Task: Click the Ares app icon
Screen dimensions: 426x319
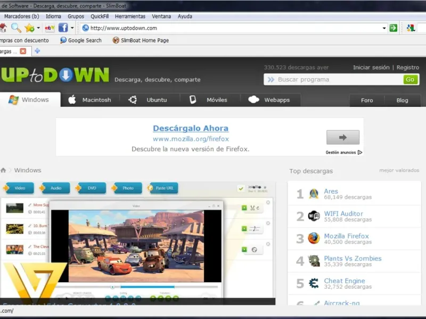Action: (x=314, y=194)
